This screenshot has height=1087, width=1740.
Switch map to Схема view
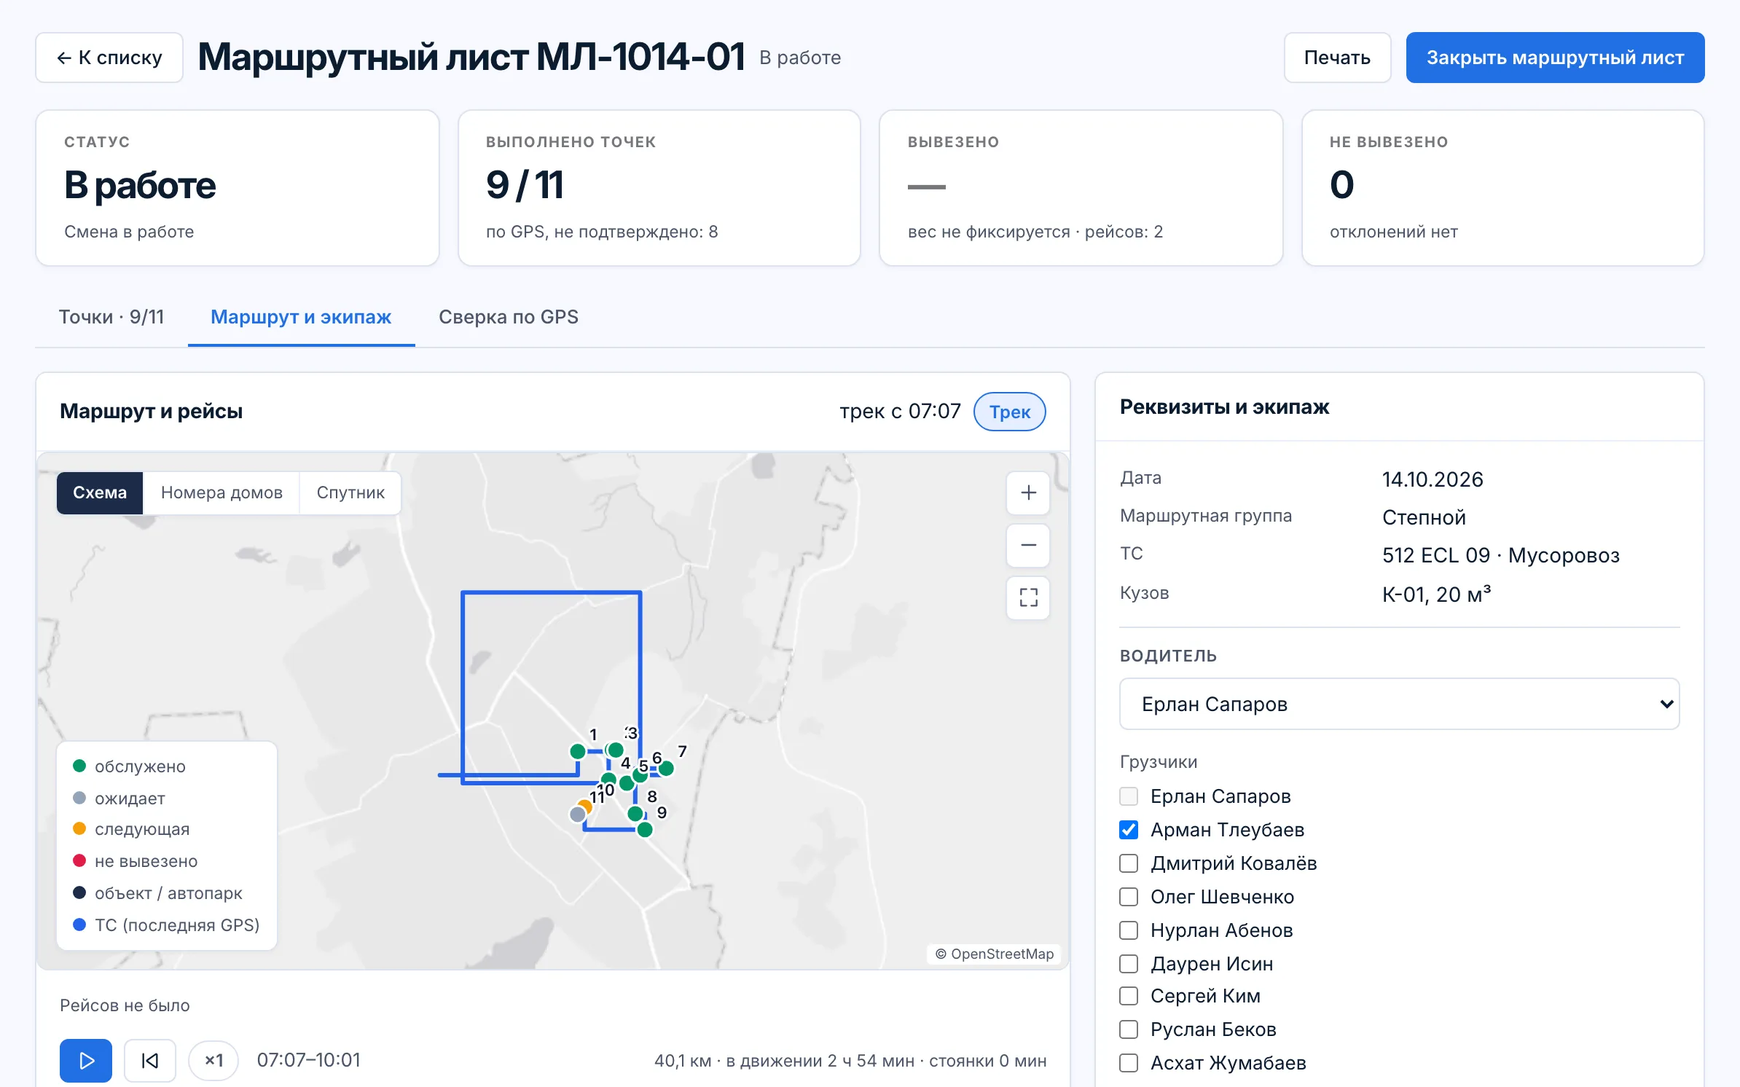click(x=100, y=493)
